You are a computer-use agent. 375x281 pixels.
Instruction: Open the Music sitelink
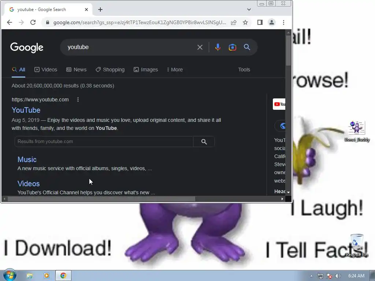pyautogui.click(x=27, y=160)
